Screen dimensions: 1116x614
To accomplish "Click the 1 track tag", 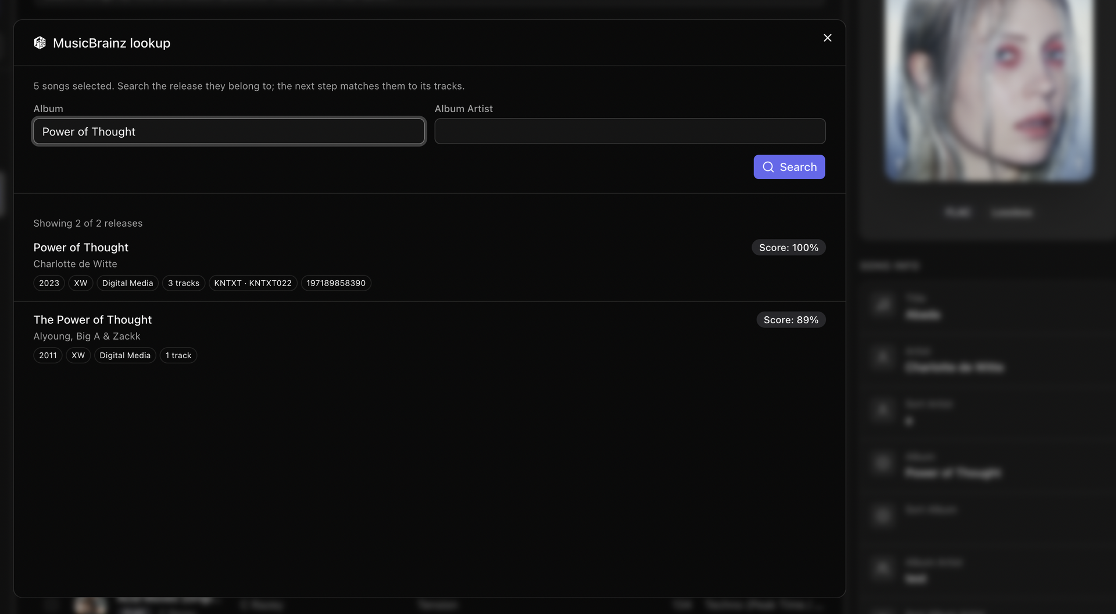I will (x=178, y=355).
